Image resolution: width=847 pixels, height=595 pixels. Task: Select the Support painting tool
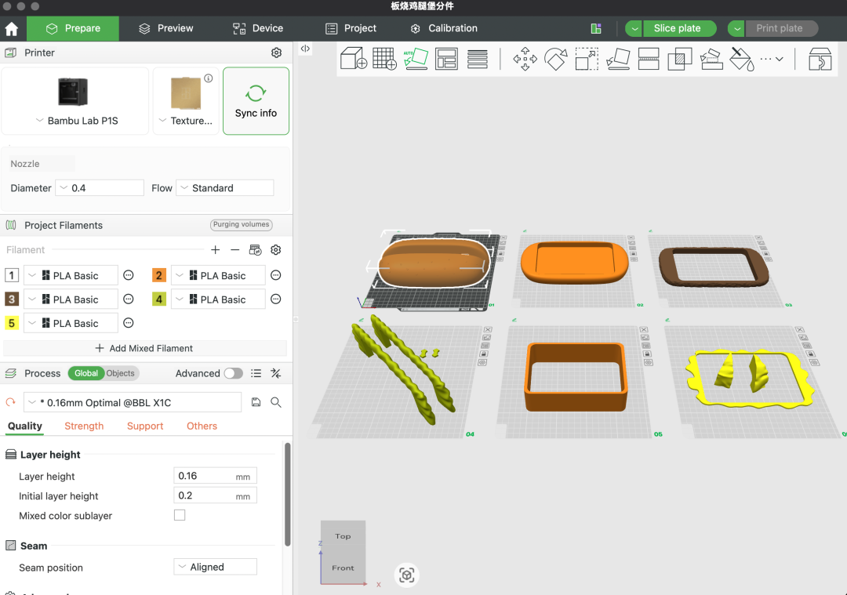711,59
